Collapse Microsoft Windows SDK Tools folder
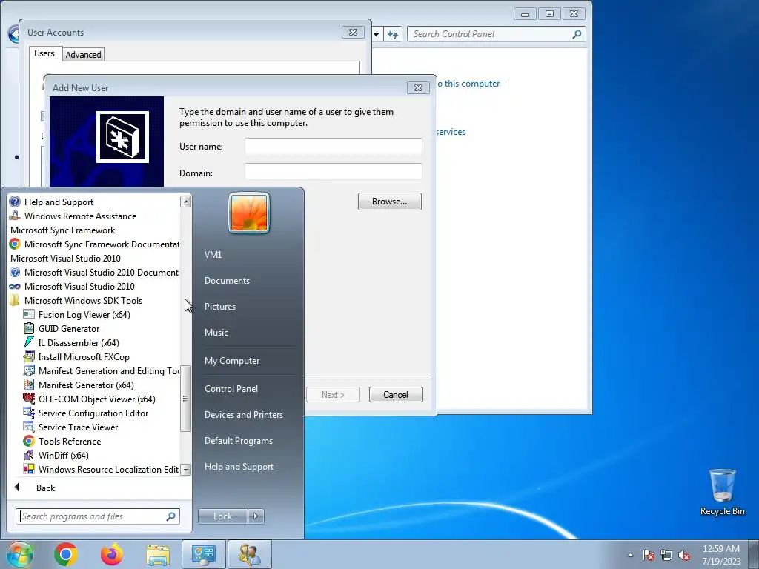Viewport: 759px width, 569px height. pyautogui.click(x=76, y=301)
